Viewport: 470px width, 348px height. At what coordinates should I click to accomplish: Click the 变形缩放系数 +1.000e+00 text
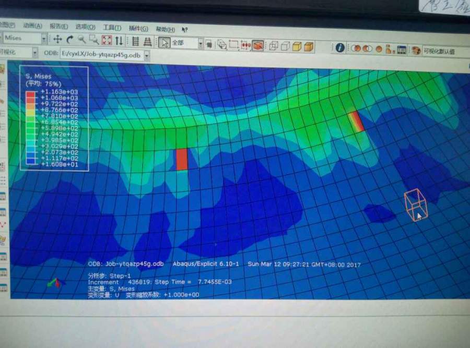(x=162, y=295)
